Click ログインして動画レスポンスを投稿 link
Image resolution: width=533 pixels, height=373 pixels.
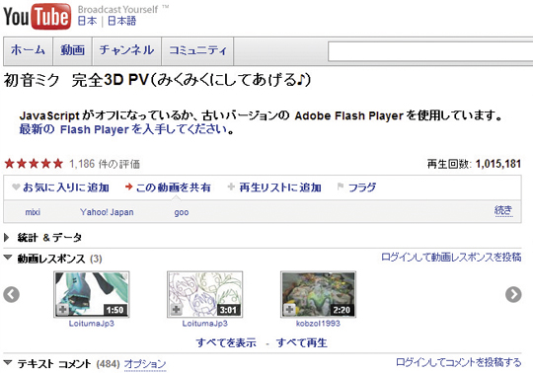451,258
